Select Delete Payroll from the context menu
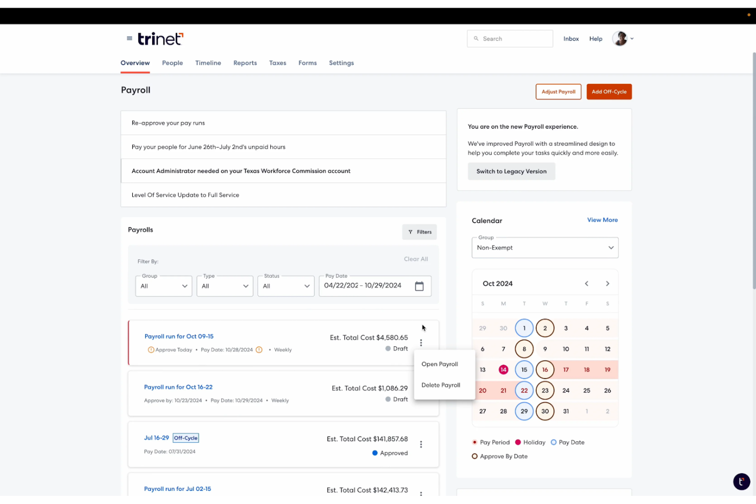Image resolution: width=756 pixels, height=504 pixels. 440,385
